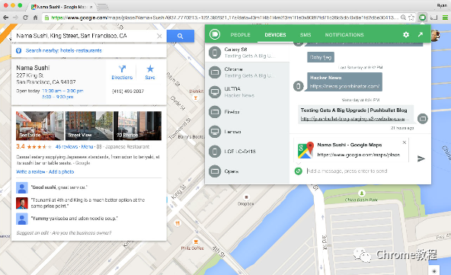451x275 pixels.
Task: Click the opening hours 11:30 am – 3:00 pm
Action: tap(62, 91)
